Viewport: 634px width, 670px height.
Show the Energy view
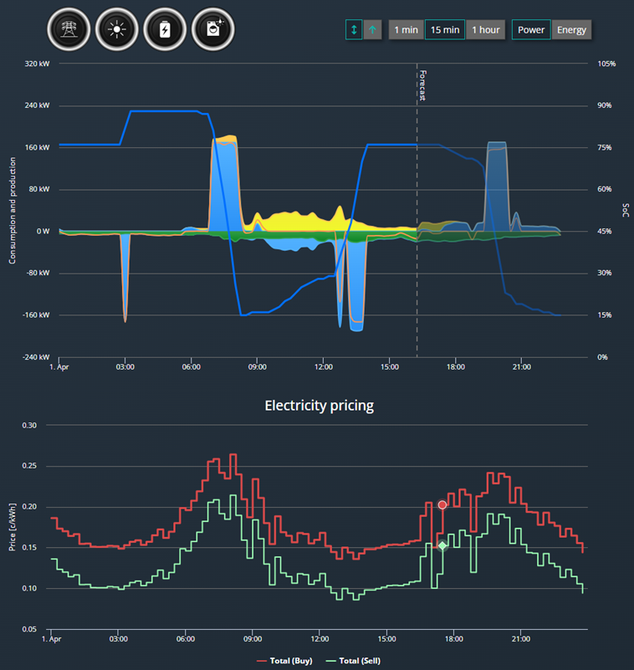coord(571,30)
